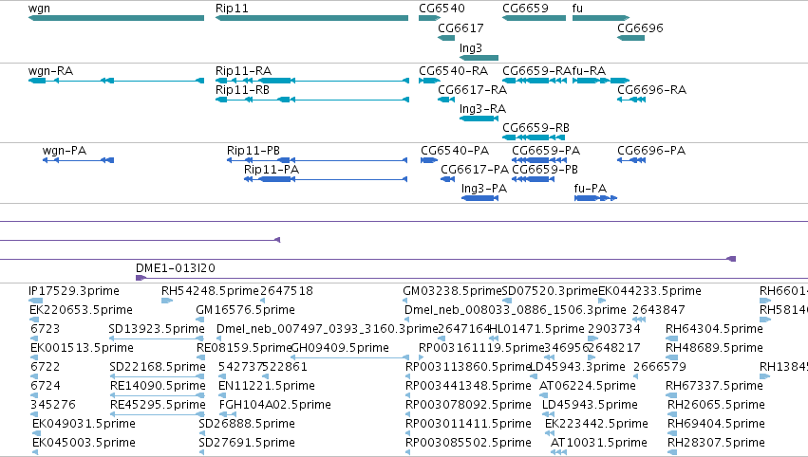This screenshot has width=808, height=457.
Task: Click the Rip11 gene bar
Action: (x=311, y=18)
